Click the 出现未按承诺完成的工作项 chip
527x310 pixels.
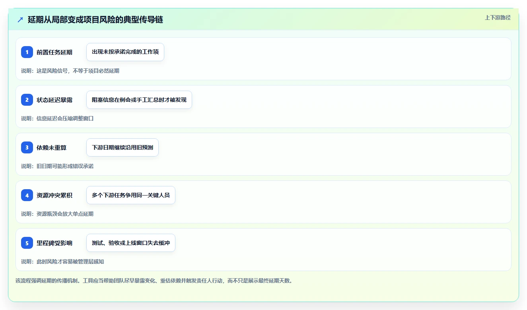[x=125, y=52]
